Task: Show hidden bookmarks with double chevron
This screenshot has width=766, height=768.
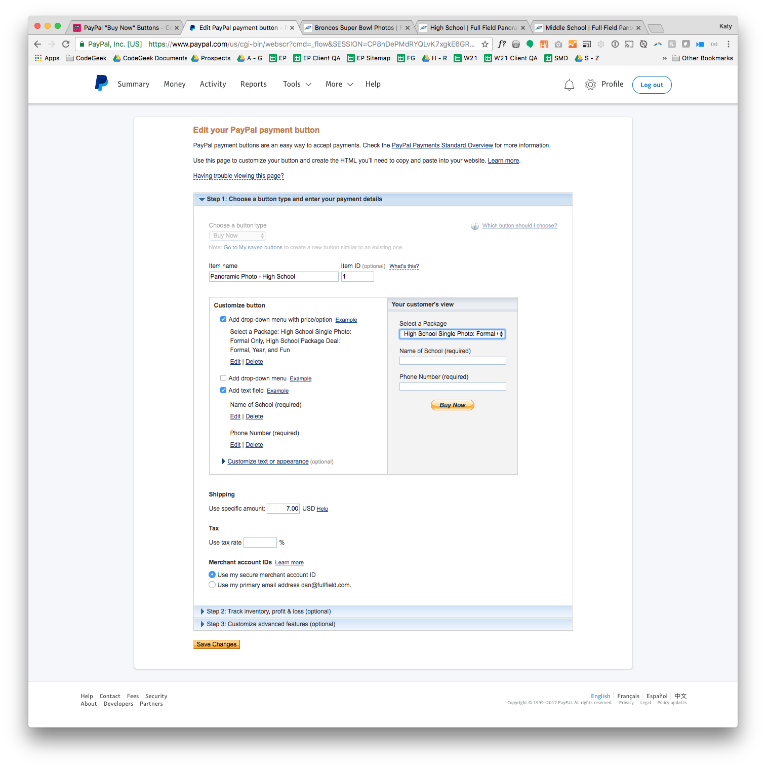Action: coord(664,58)
